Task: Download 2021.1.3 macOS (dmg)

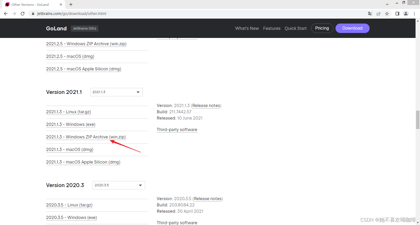Action: point(70,150)
